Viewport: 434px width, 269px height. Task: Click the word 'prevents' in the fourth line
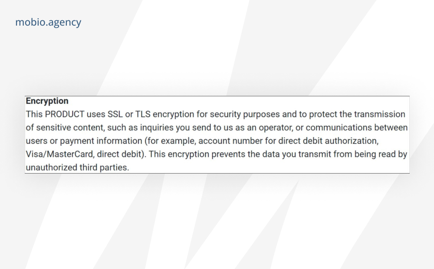point(228,154)
